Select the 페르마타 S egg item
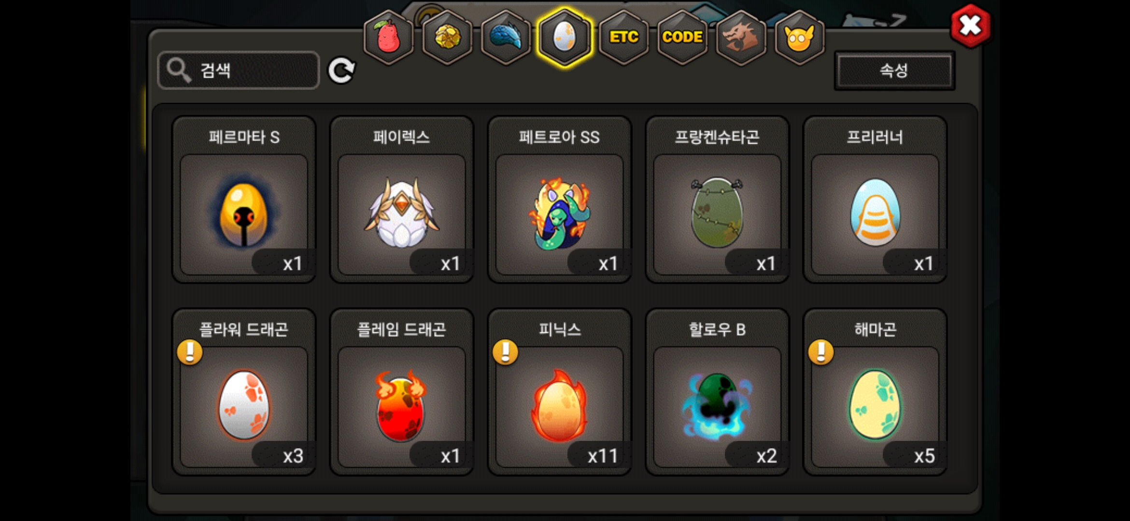 tap(244, 199)
